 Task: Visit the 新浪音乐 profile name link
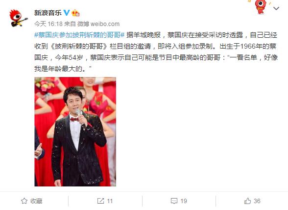point(48,13)
